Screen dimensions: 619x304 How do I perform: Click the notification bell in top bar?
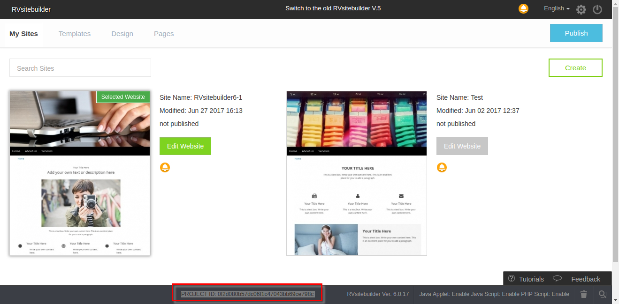523,9
